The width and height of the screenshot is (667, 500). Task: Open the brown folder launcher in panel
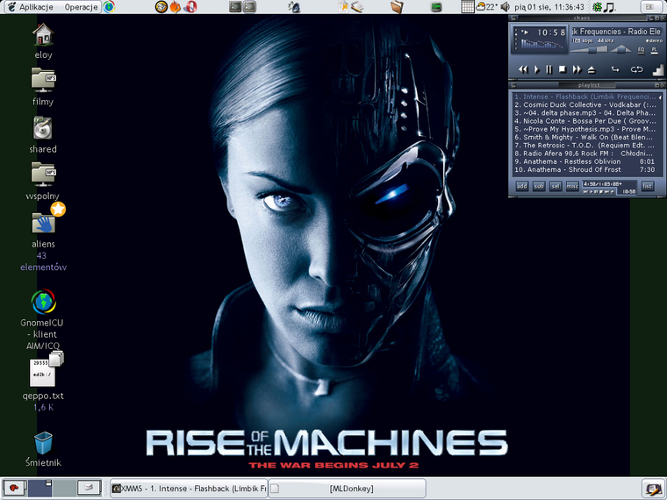[x=397, y=7]
